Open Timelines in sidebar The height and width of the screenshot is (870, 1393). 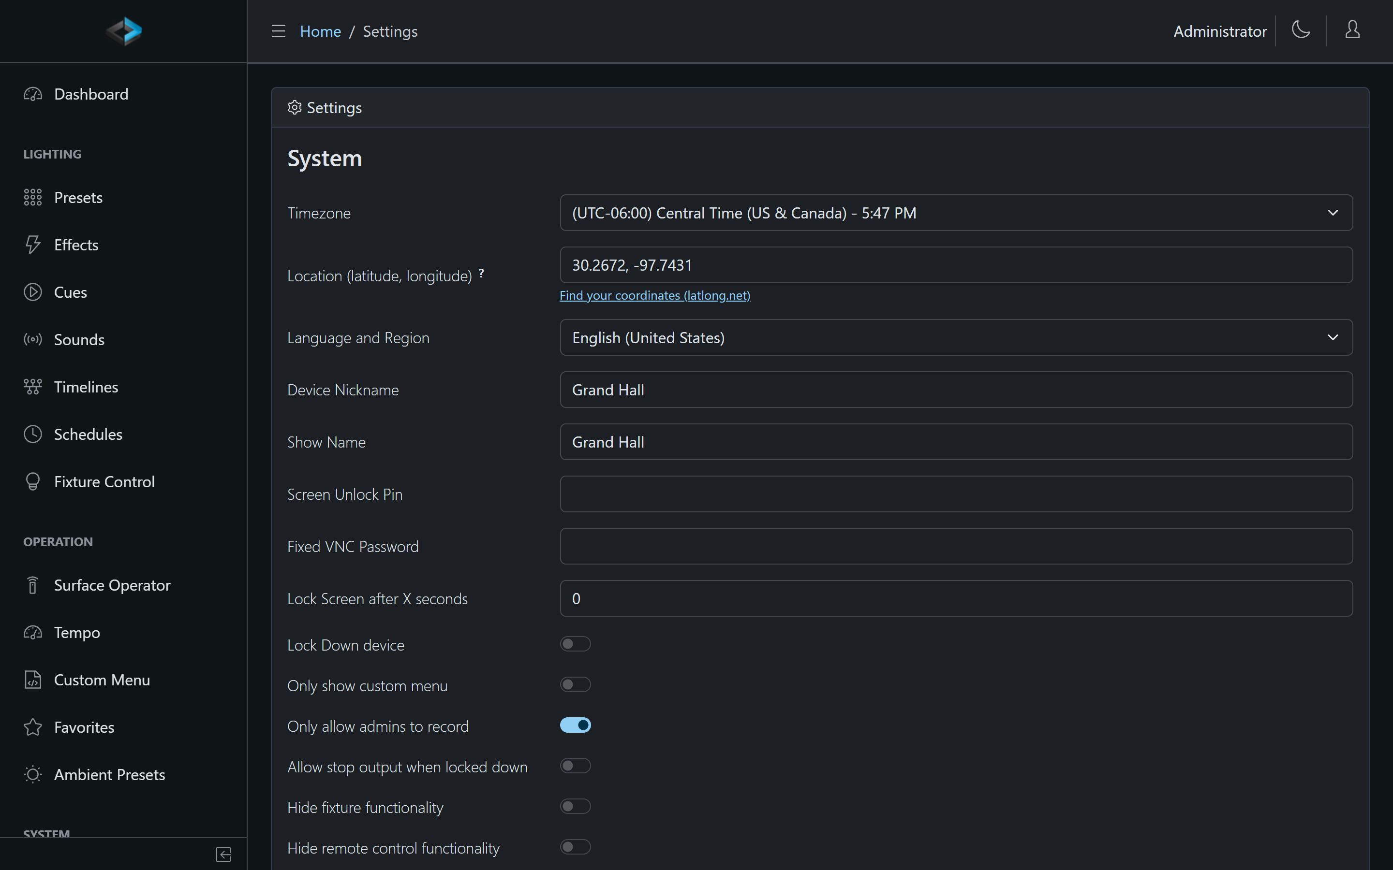pyautogui.click(x=86, y=387)
